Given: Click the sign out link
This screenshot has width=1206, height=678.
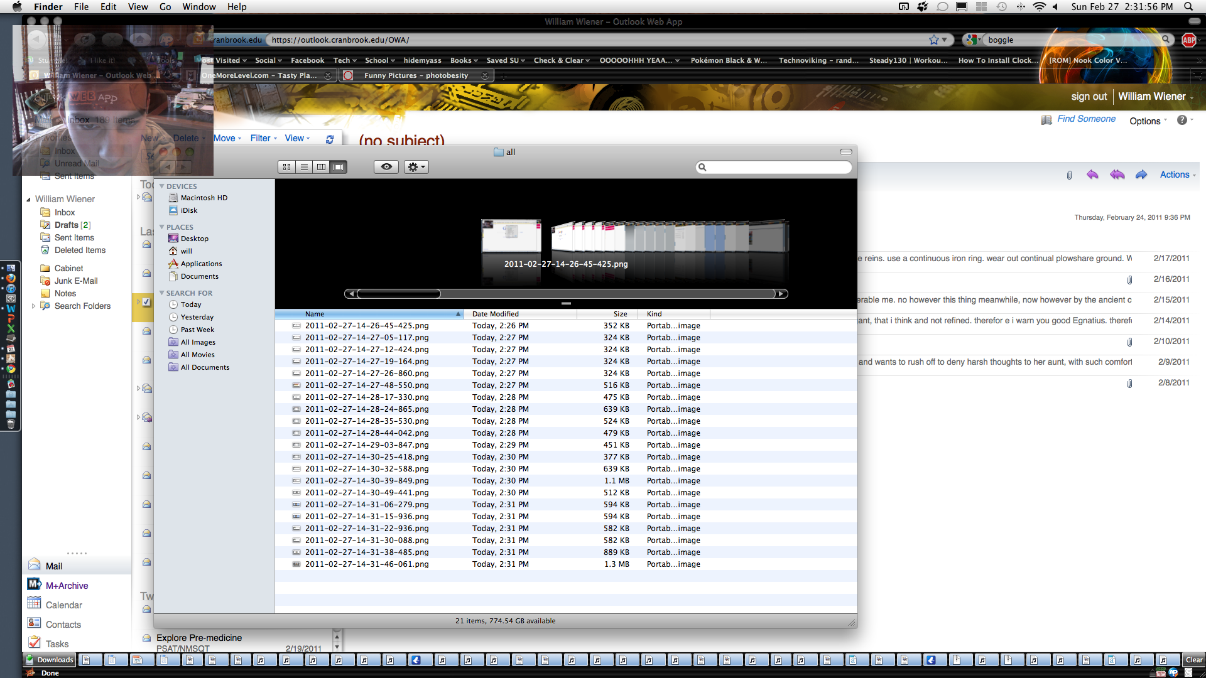Looking at the screenshot, I should point(1089,97).
